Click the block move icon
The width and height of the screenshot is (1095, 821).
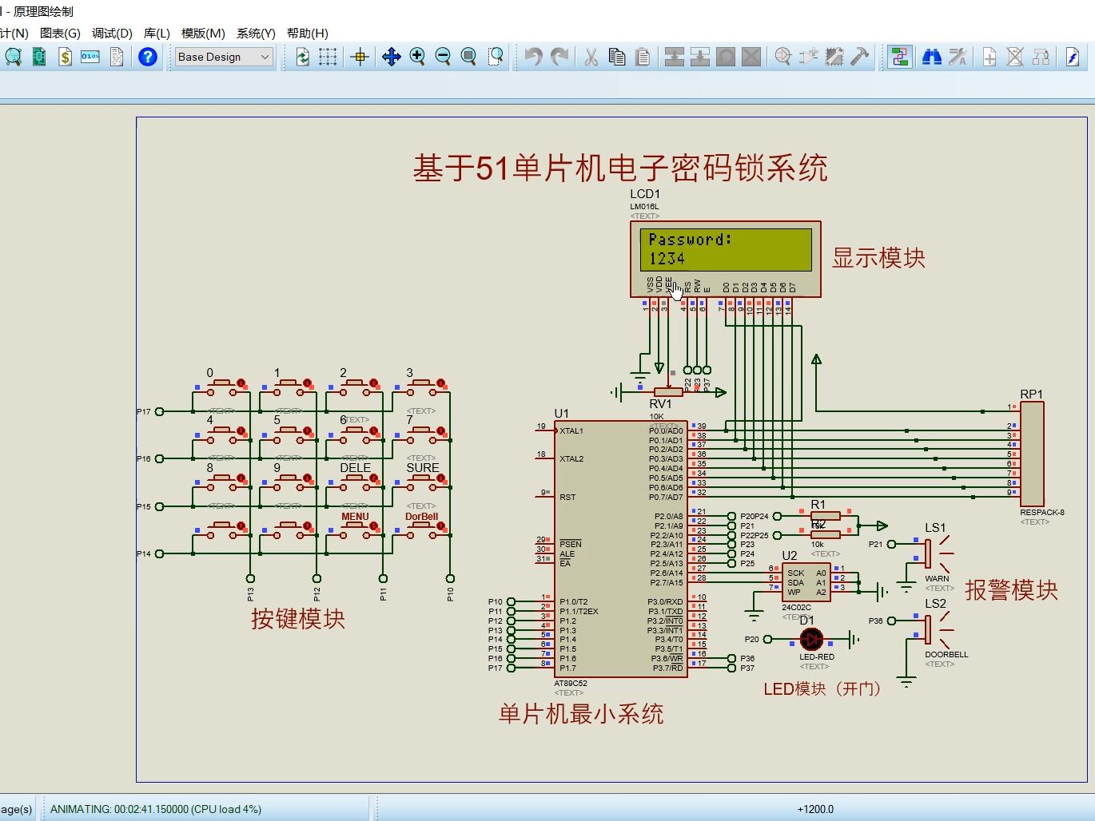[x=699, y=57]
